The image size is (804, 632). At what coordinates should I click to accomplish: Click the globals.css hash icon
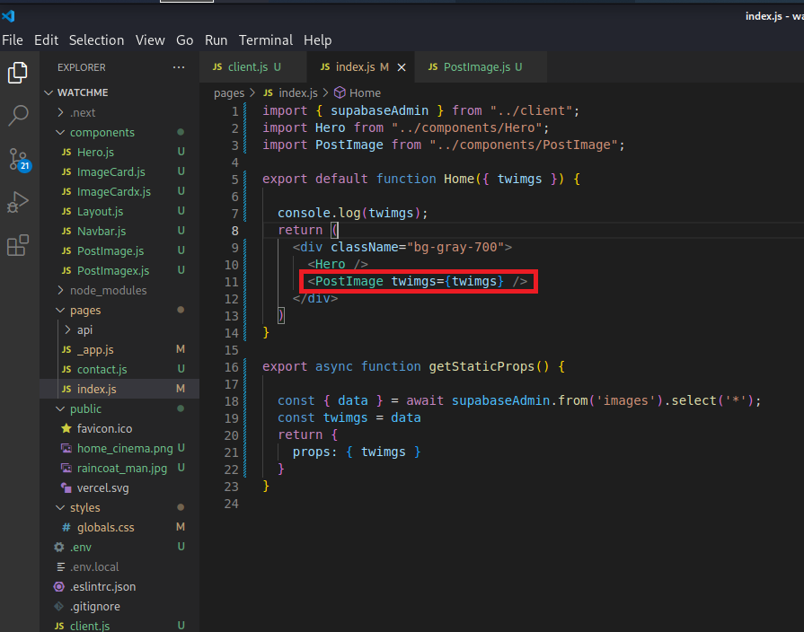[66, 527]
